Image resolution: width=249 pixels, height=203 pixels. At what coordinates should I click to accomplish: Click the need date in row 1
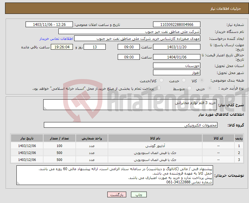tap(27, 146)
